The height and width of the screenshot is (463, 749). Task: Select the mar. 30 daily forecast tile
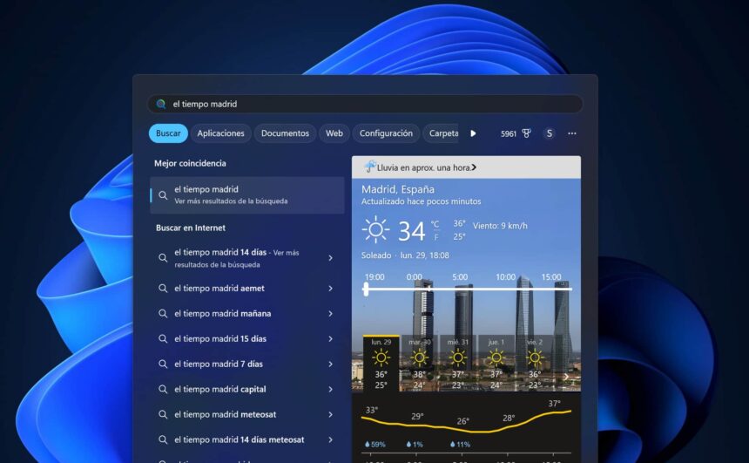coord(420,364)
